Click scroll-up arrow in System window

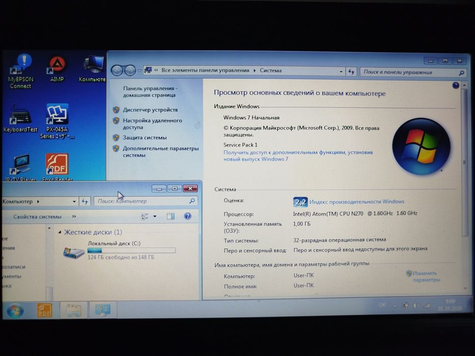pyautogui.click(x=464, y=85)
